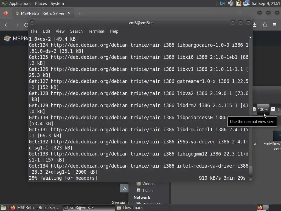Click the terminal title vm3@vm3: ~
The height and width of the screenshot is (211, 281).
141,23
